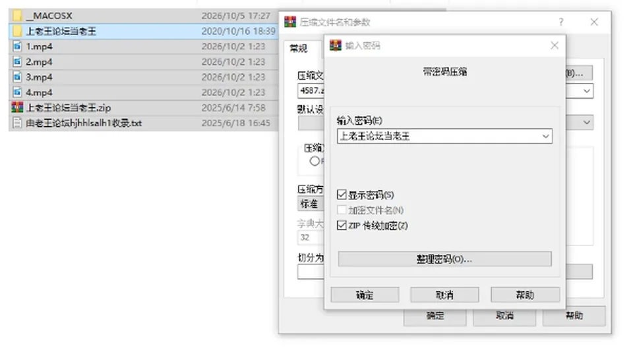Click date 2025/6/14 7:58 of zip file
Screen dimensions: 633x352
coord(233,107)
